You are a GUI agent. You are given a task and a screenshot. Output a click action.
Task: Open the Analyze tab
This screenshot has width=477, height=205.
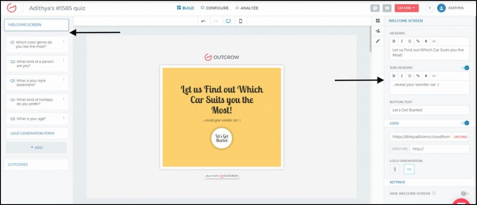(247, 8)
